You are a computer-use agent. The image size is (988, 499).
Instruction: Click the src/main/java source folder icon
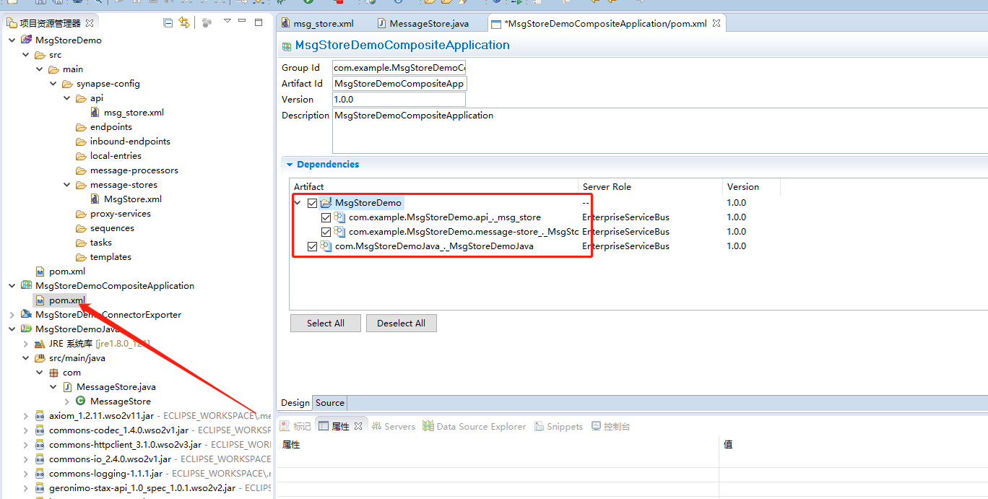[40, 358]
